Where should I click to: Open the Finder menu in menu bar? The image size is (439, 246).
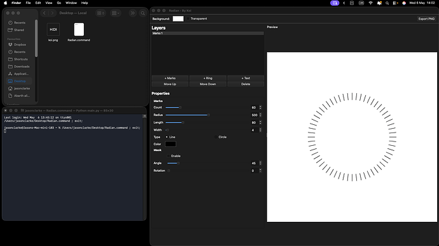[17, 3]
